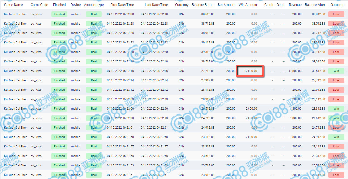Image resolution: width=348 pixels, height=179 pixels.
Task: Click the Account type column header
Action: [94, 5]
